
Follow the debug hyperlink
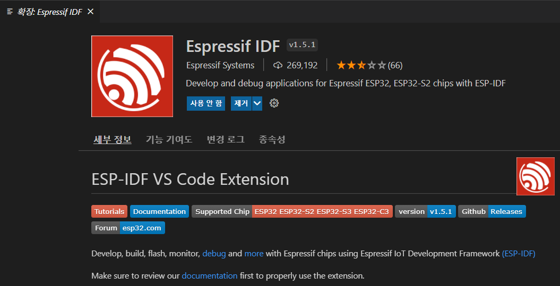(214, 254)
